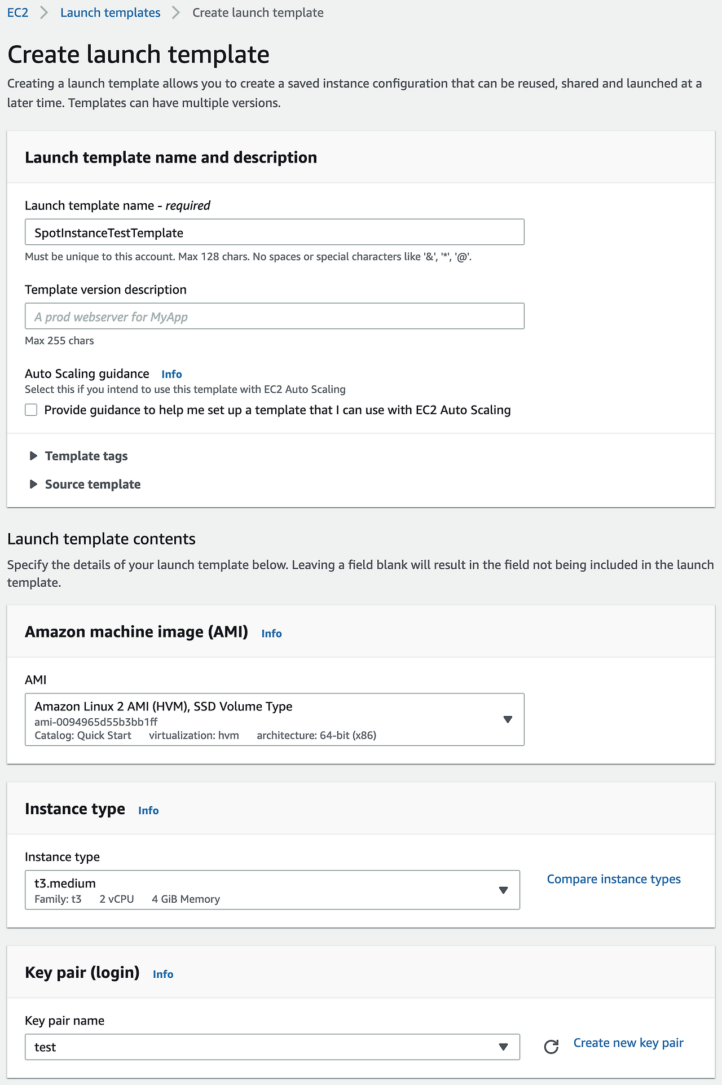This screenshot has height=1085, width=722.
Task: Open Info next to Auto Scaling guidance
Action: coord(171,374)
